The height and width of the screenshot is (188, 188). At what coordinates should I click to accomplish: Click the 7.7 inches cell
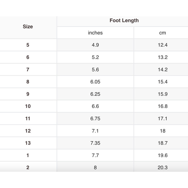point(95,155)
